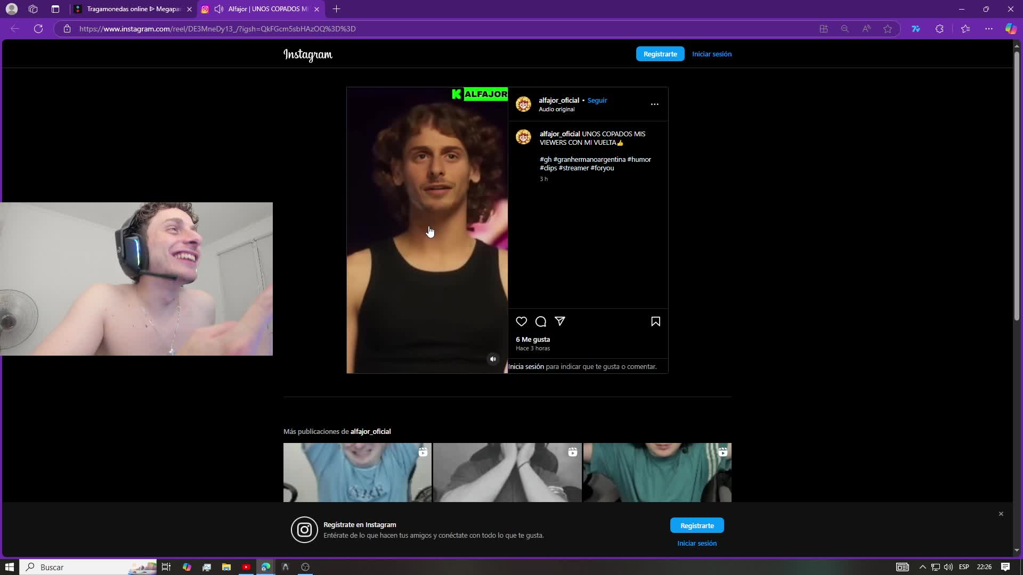
Task: Open the Windows Start menu
Action: coord(9,567)
